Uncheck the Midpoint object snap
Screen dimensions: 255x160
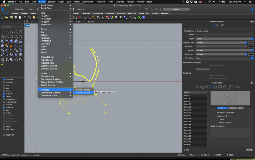click(4, 93)
